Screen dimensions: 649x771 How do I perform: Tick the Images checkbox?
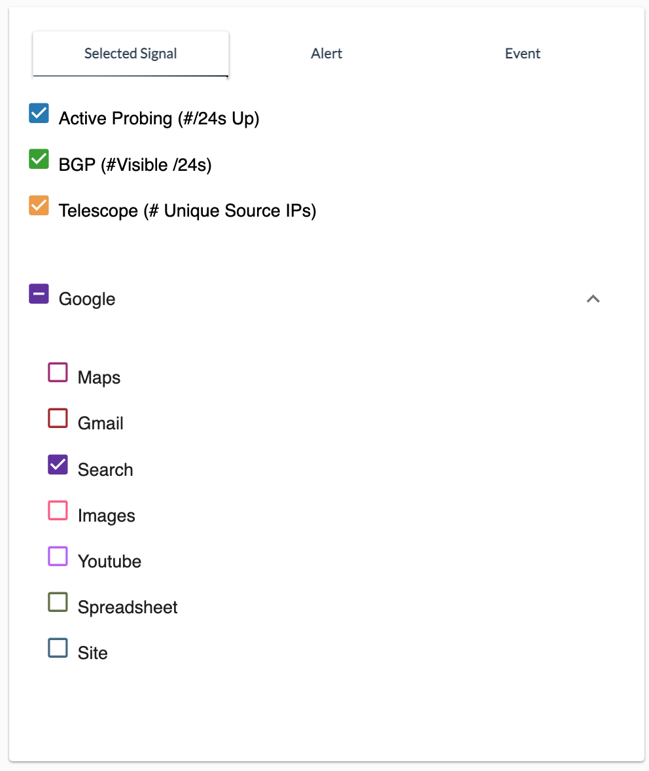pyautogui.click(x=58, y=510)
